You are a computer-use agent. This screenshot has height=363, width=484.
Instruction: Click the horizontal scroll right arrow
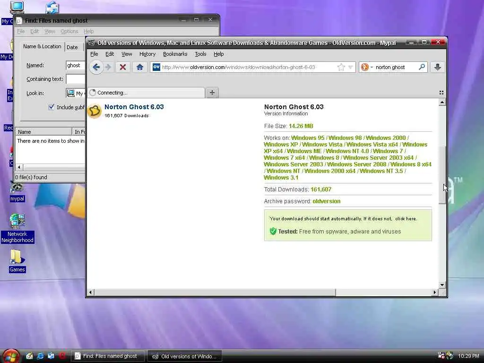click(435, 292)
